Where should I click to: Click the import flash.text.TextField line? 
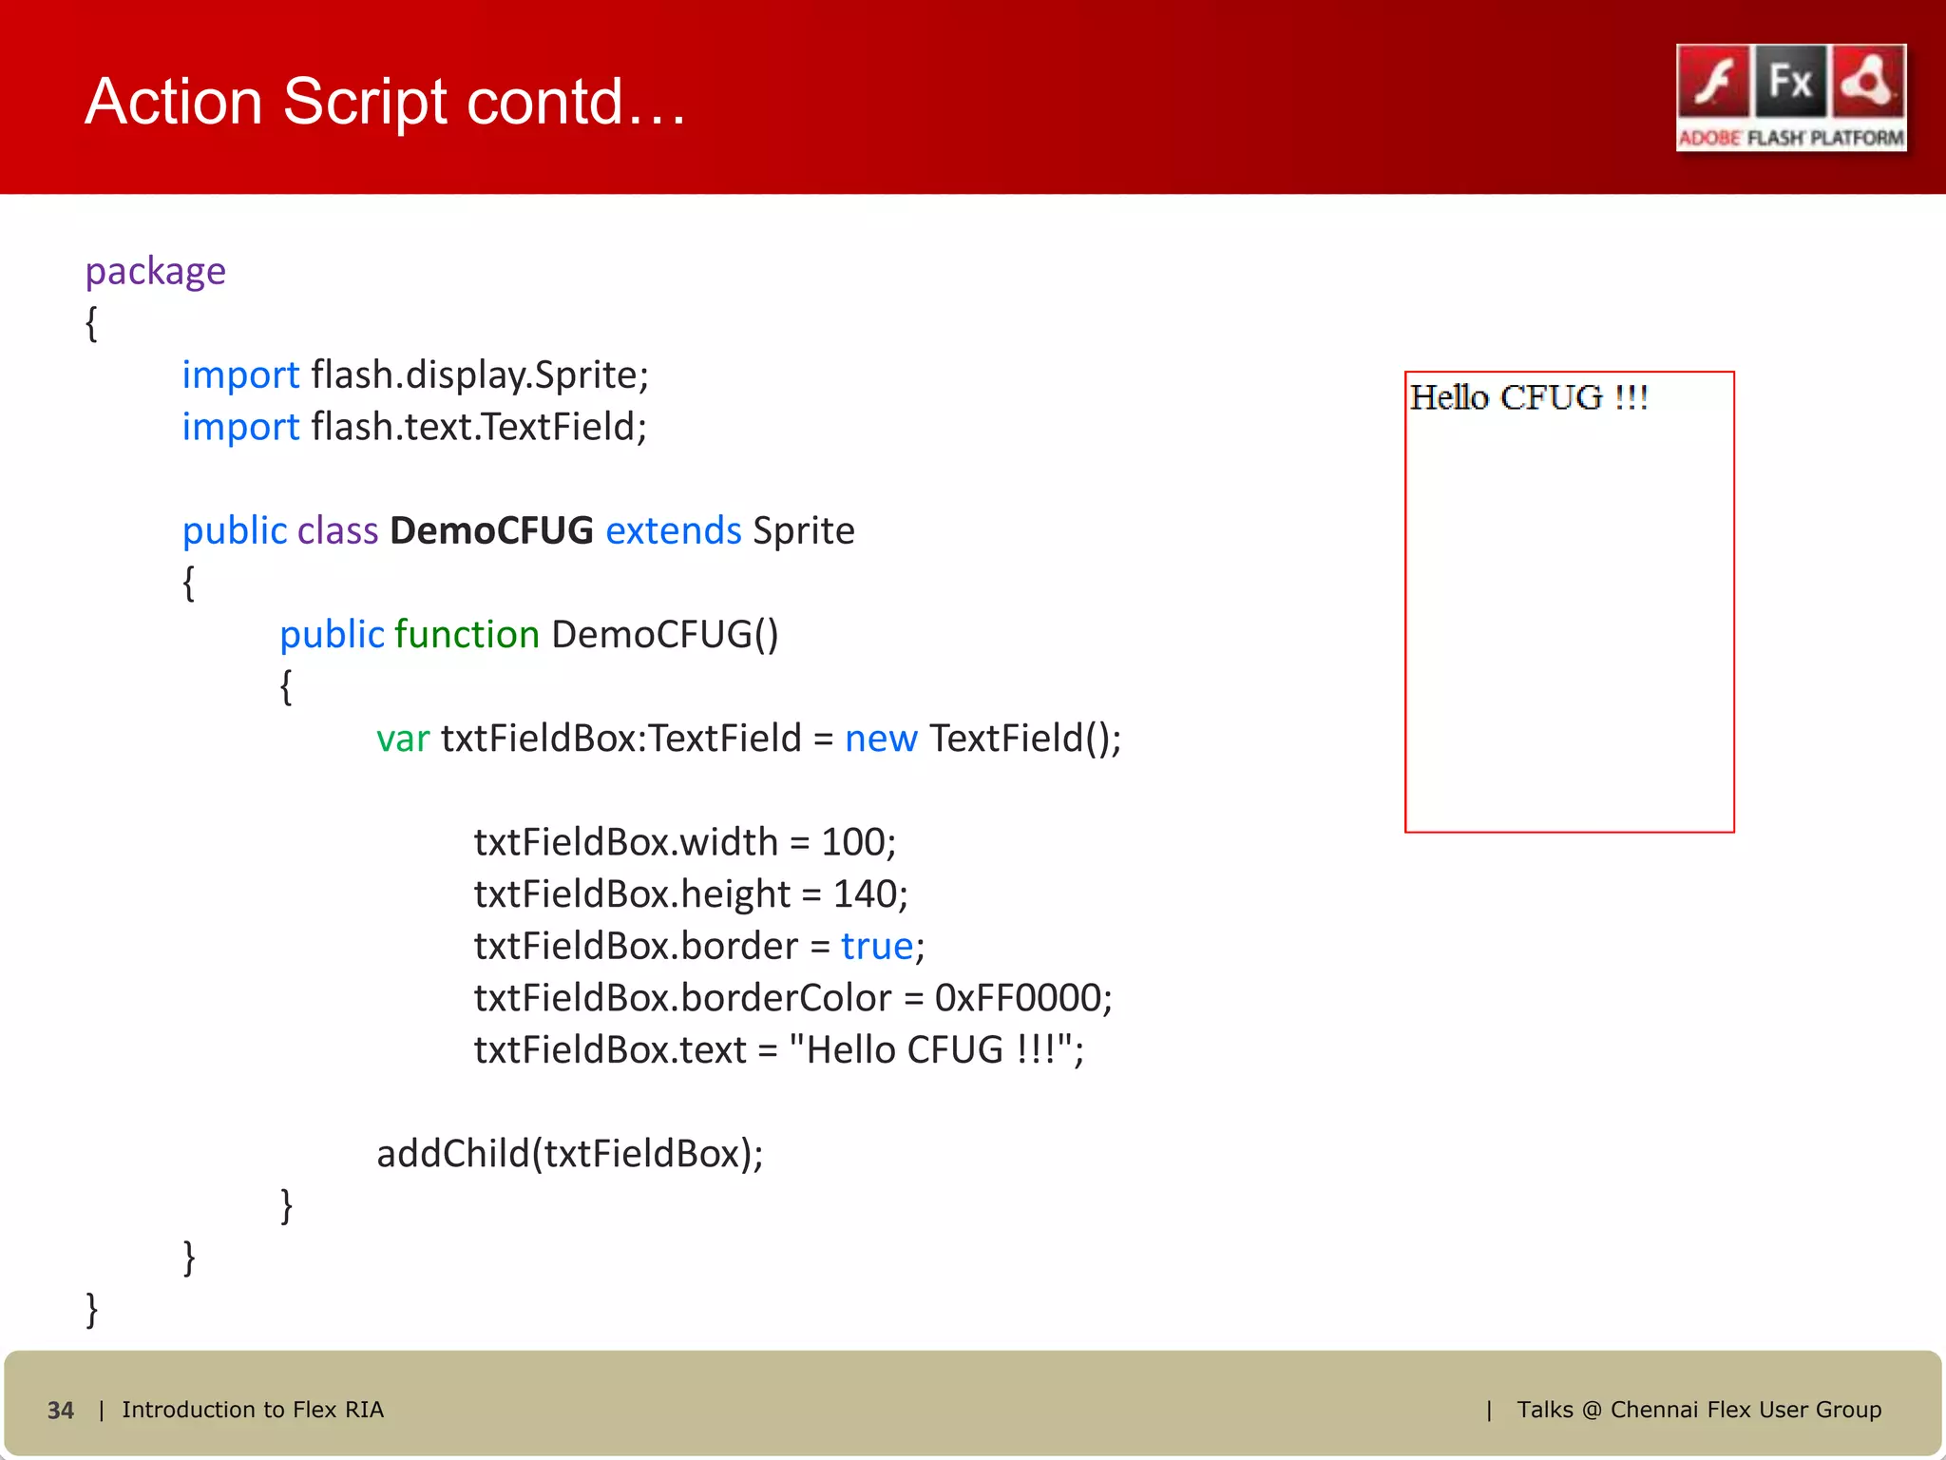click(414, 427)
